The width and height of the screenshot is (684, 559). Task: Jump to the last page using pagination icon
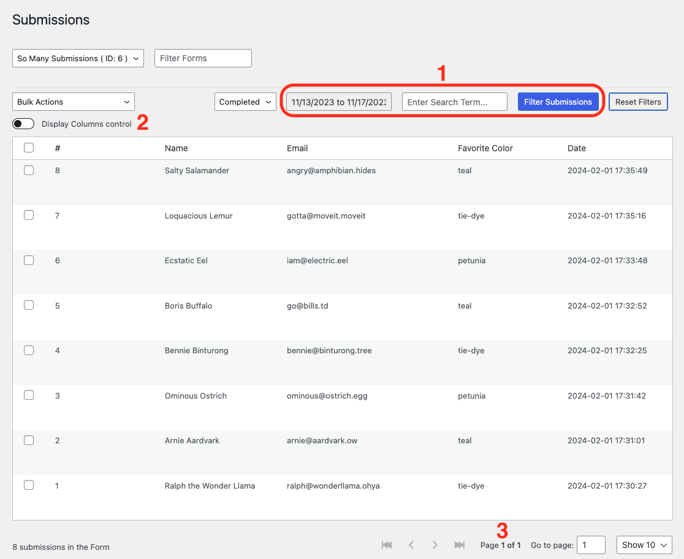click(460, 544)
